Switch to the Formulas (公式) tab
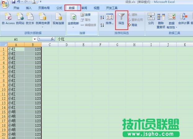The height and width of the screenshot is (139, 193). pos(59,8)
